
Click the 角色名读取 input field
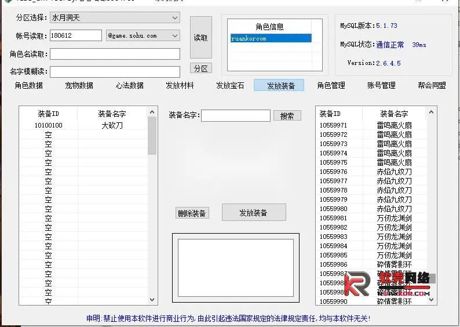click(115, 54)
